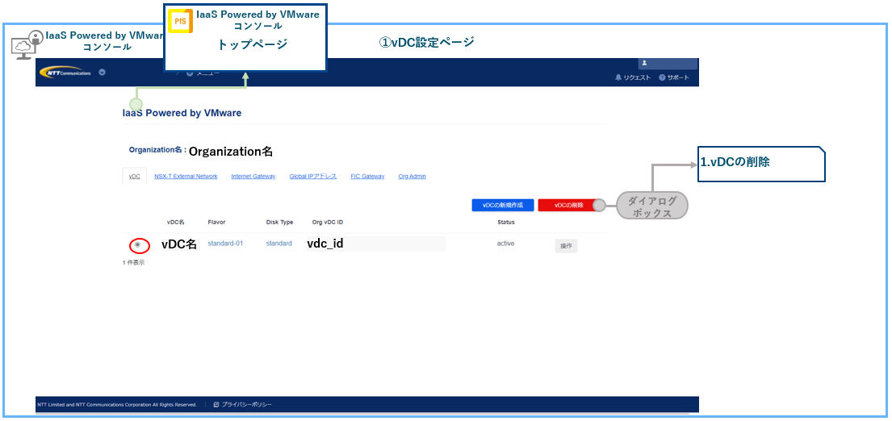Image resolution: width=892 pixels, height=421 pixels.
Task: Open the リクエスト bell notifications
Action: (633, 78)
